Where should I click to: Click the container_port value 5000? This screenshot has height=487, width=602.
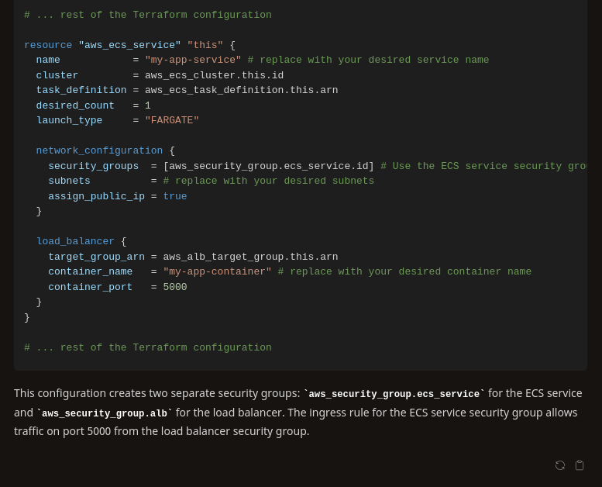[175, 287]
